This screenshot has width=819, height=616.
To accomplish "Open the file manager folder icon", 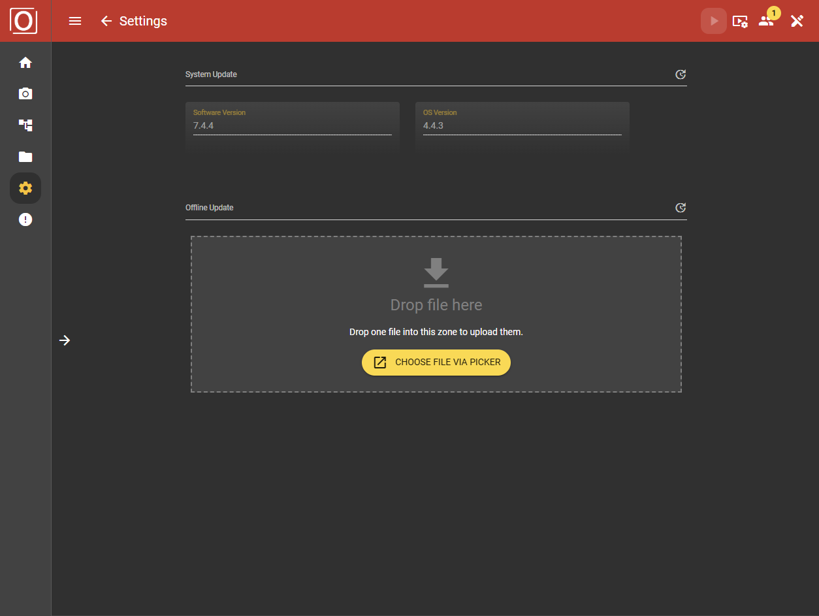I will tap(25, 157).
